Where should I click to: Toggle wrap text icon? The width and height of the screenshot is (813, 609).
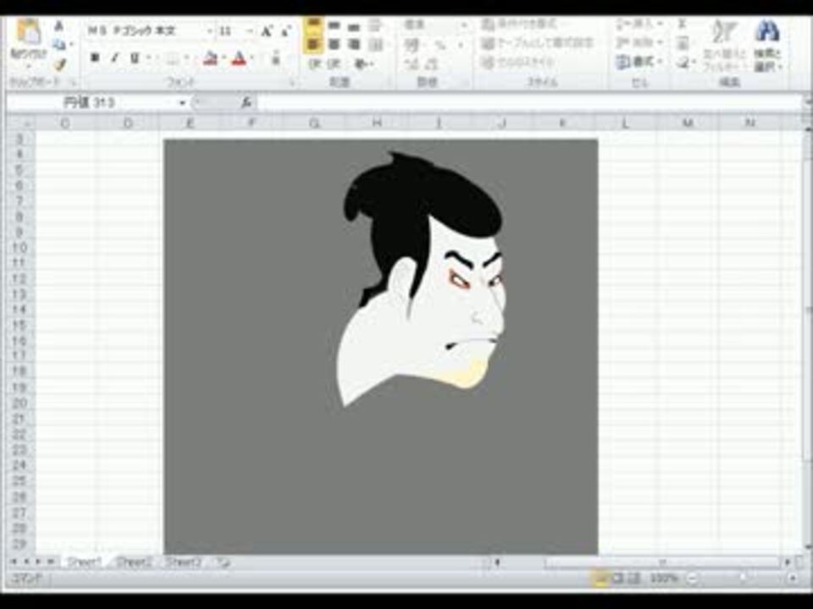click(x=375, y=25)
